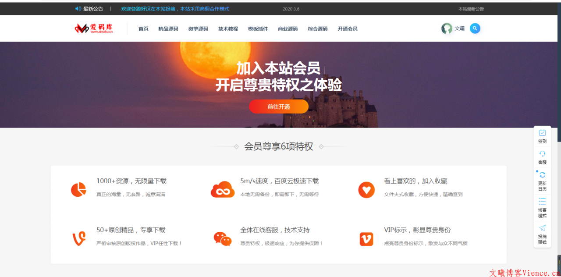Select the VIP badge icon
The image size is (561, 277).
click(366, 239)
